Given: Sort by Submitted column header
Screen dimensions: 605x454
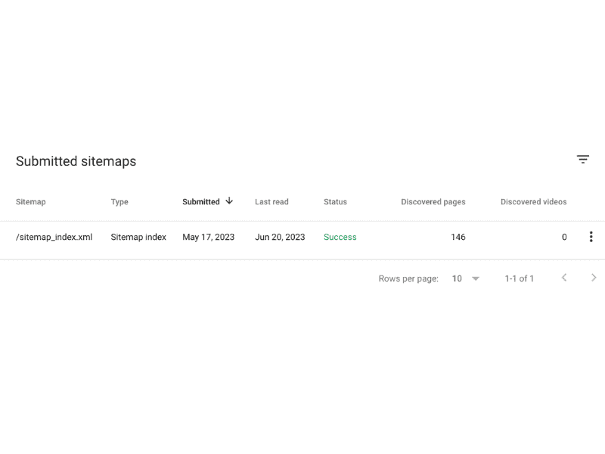Looking at the screenshot, I should (201, 202).
